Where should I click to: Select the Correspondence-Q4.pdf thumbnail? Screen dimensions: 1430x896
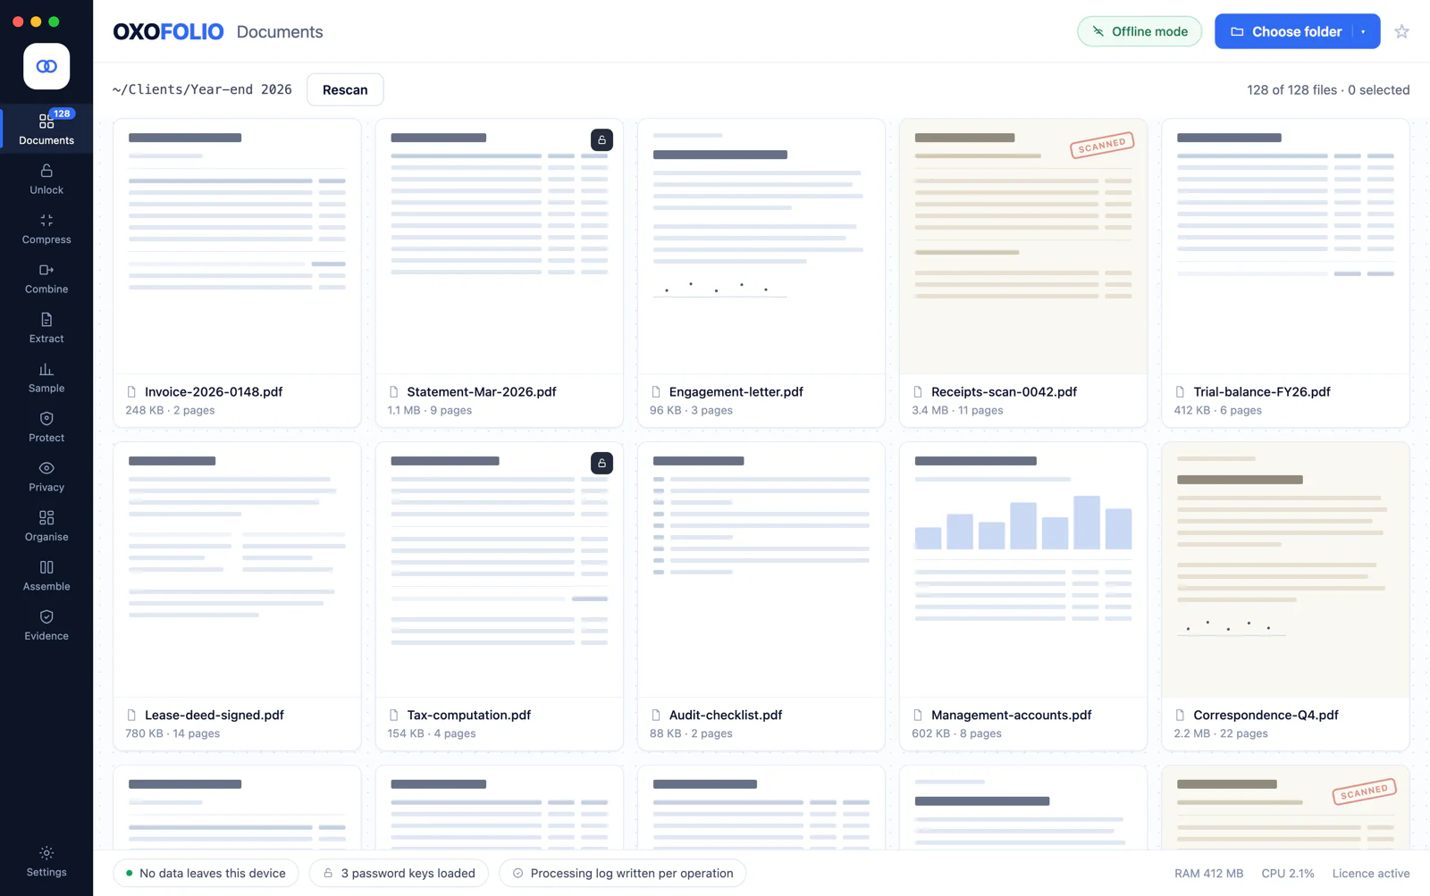[1285, 569]
